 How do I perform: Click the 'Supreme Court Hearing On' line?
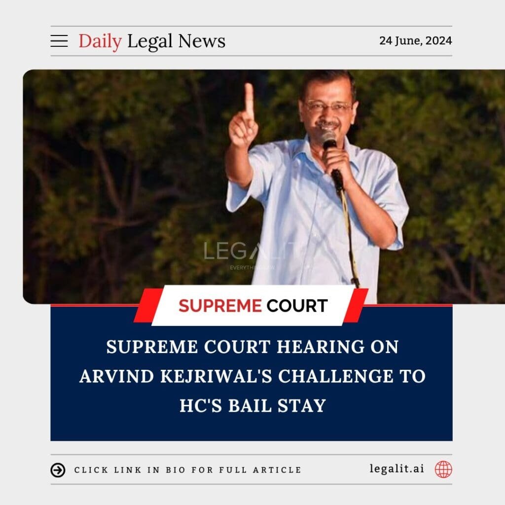click(252, 347)
